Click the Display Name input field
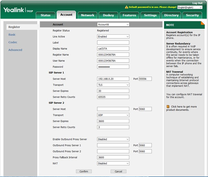 coord(113,49)
